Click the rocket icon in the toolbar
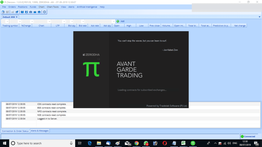This screenshot has height=147, width=262. click(x=17, y=12)
